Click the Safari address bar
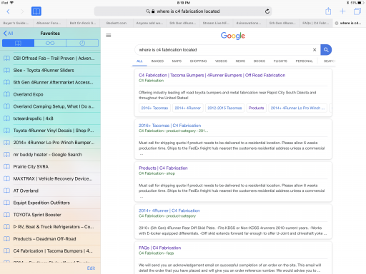This screenshot has height=274, width=366. (x=183, y=11)
